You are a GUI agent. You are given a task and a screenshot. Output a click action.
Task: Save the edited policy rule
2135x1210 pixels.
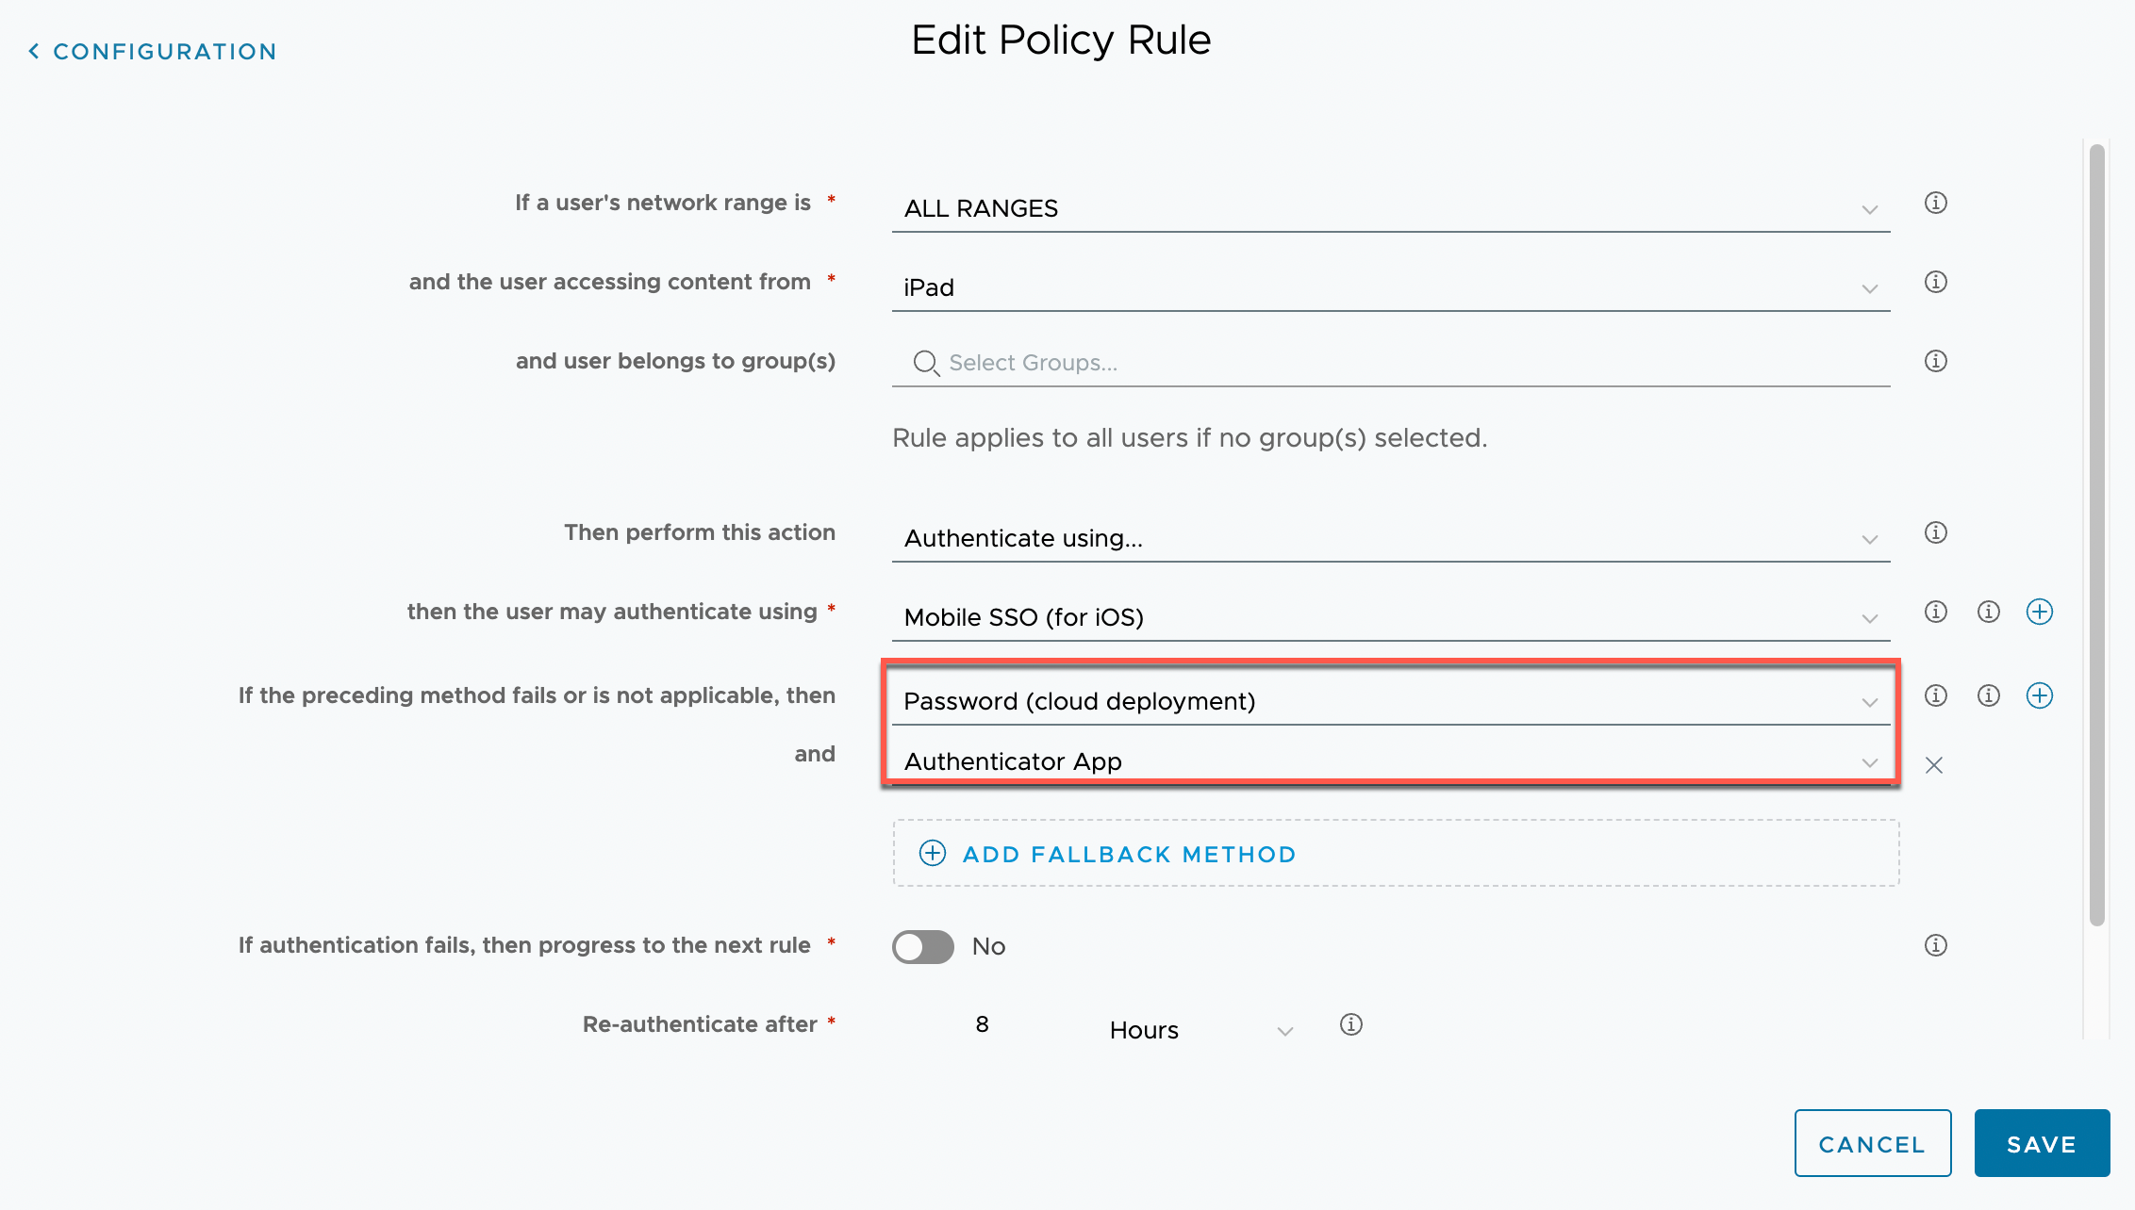[x=2042, y=1143]
